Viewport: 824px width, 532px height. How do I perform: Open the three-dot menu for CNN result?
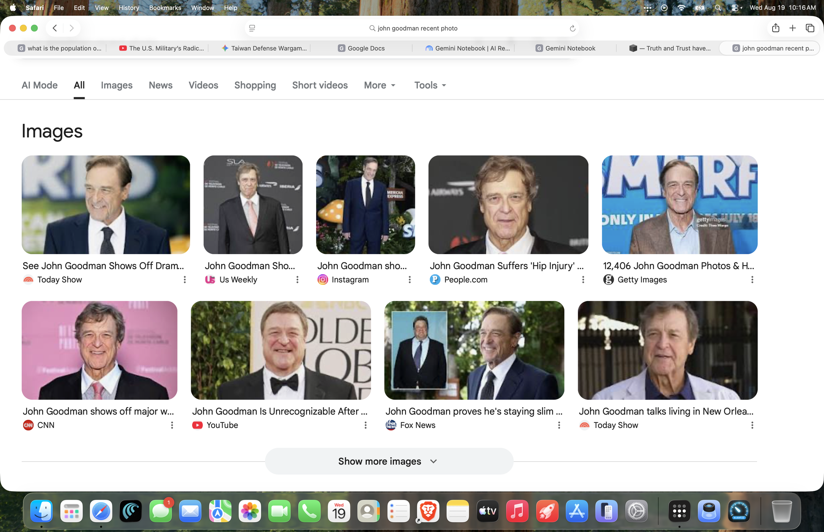point(172,425)
